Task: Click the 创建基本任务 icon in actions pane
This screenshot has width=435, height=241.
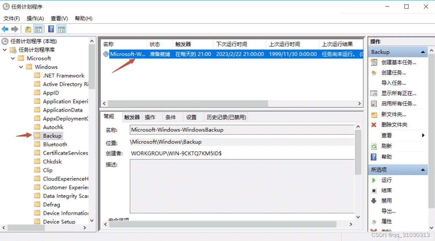Action: click(x=374, y=63)
